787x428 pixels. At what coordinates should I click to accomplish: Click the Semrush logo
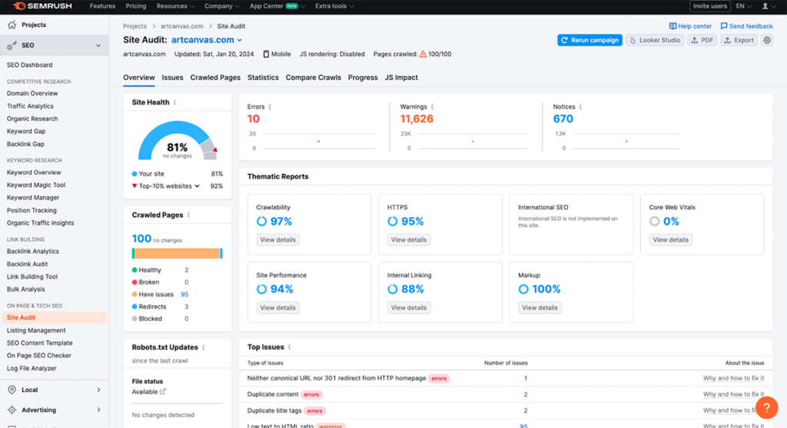pyautogui.click(x=42, y=6)
